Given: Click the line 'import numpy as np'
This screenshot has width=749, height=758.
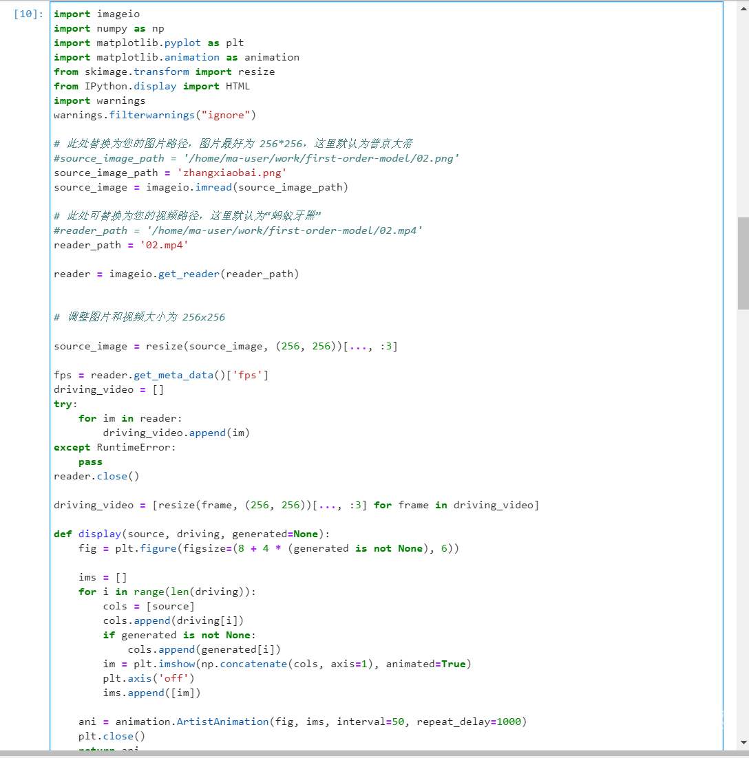Looking at the screenshot, I should [x=109, y=28].
